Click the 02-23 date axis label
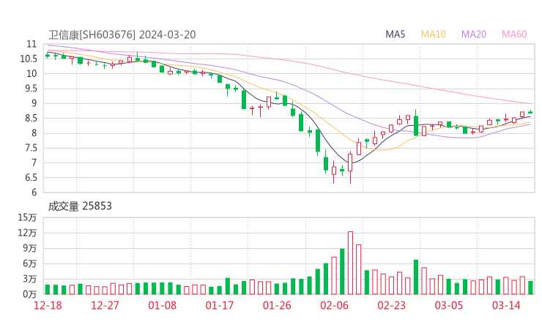The height and width of the screenshot is (322, 542). [391, 305]
